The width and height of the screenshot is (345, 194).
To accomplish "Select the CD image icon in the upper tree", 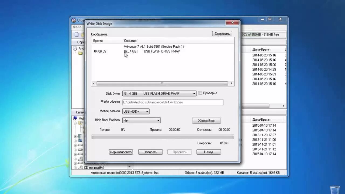I will point(75,48).
